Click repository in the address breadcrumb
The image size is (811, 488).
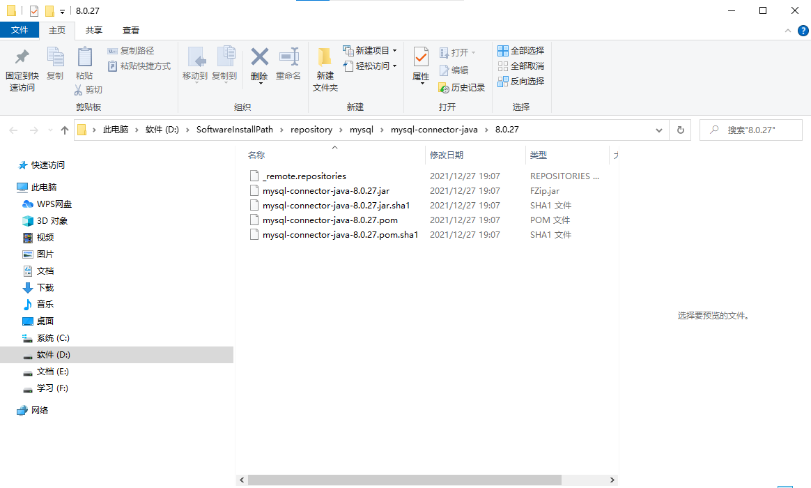[x=311, y=130]
